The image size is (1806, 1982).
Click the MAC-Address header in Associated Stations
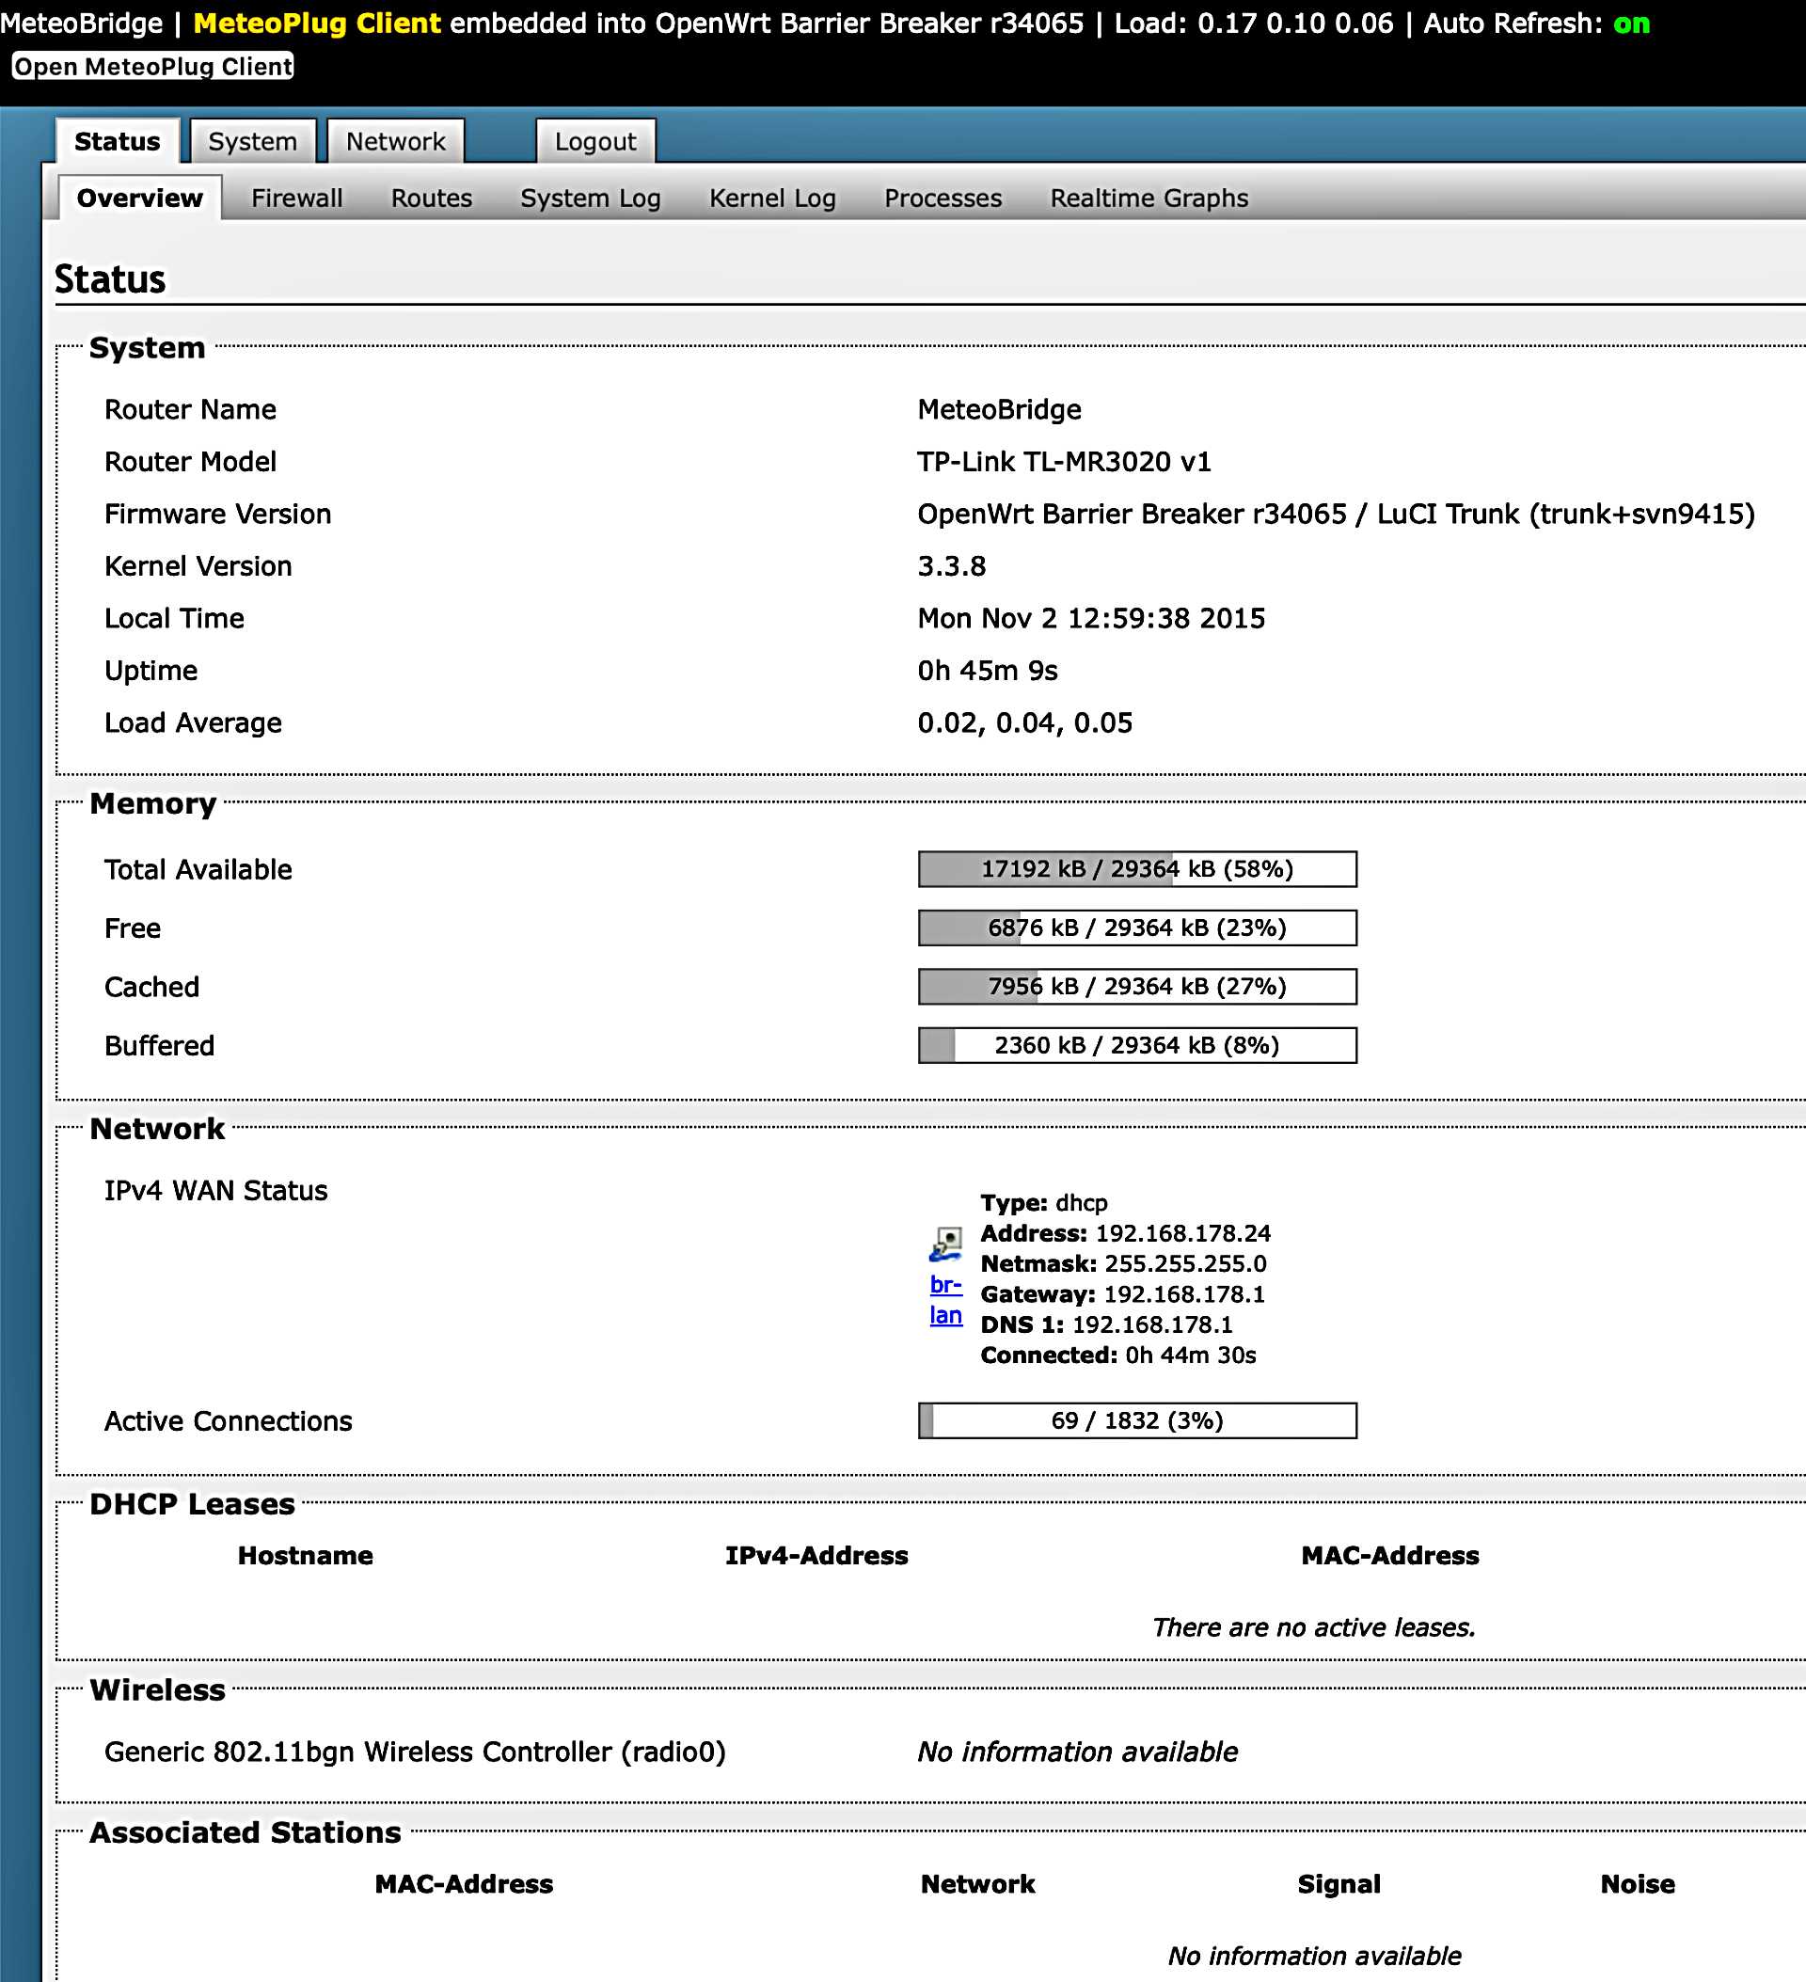[x=463, y=1883]
